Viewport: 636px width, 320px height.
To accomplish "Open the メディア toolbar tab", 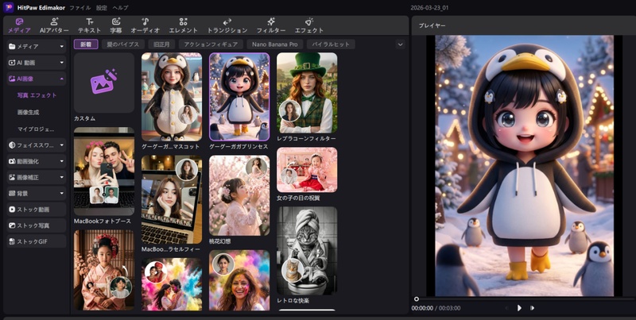I will (19, 25).
